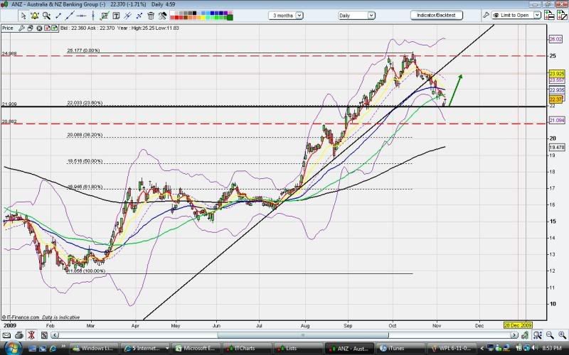Zoom in with plus magnifier icon
569x355 pixels.
[x=563, y=335]
